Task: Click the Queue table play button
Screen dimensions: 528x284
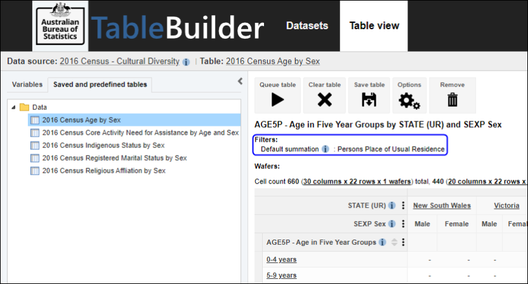Action: (x=277, y=95)
